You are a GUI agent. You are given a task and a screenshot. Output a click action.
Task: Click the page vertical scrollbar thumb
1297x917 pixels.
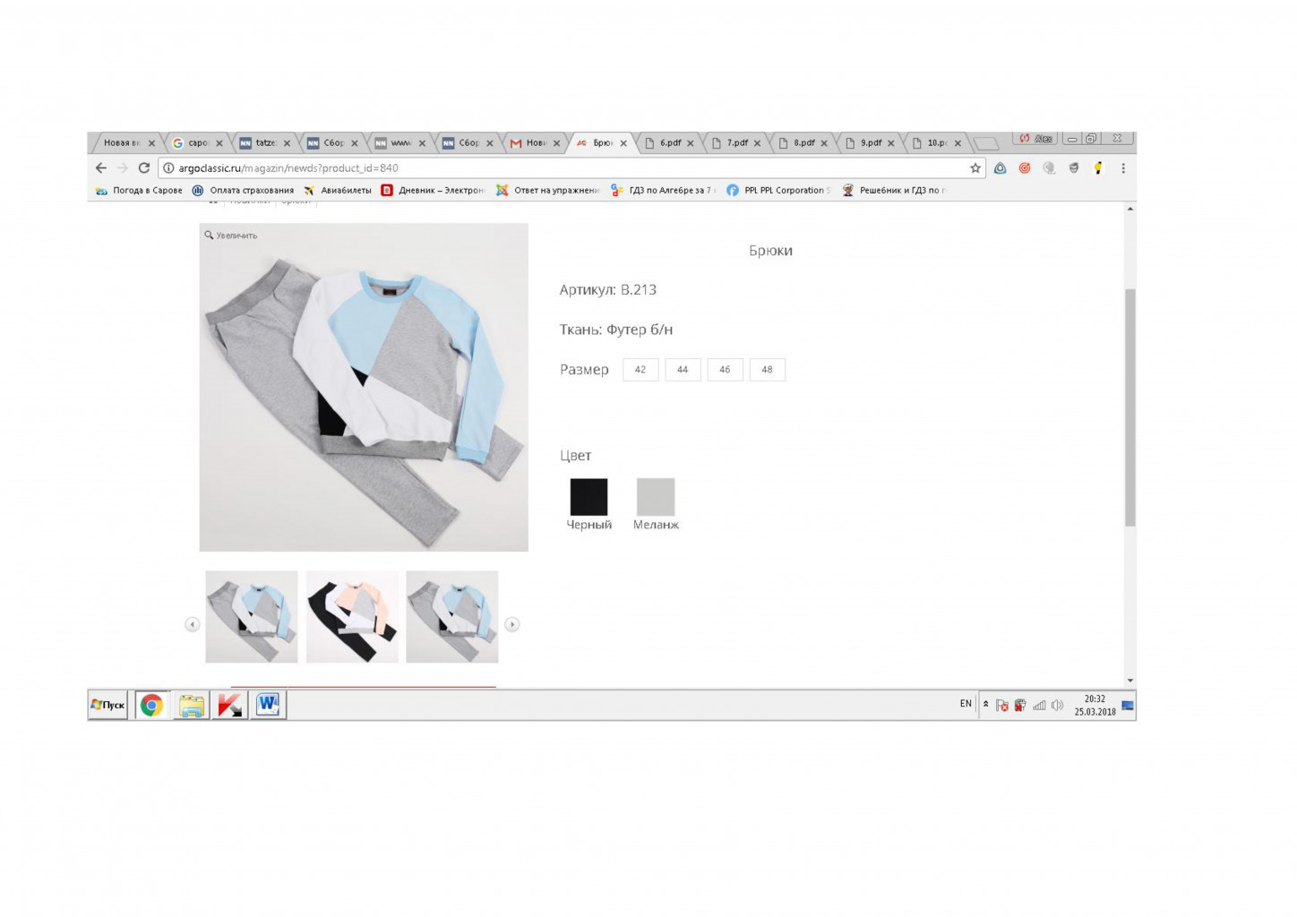[1130, 407]
